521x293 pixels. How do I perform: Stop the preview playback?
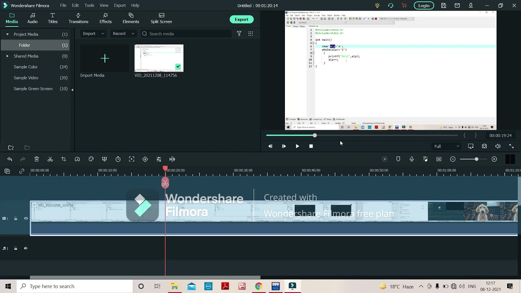311,146
